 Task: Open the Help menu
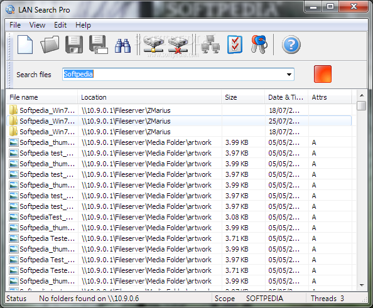click(x=83, y=25)
